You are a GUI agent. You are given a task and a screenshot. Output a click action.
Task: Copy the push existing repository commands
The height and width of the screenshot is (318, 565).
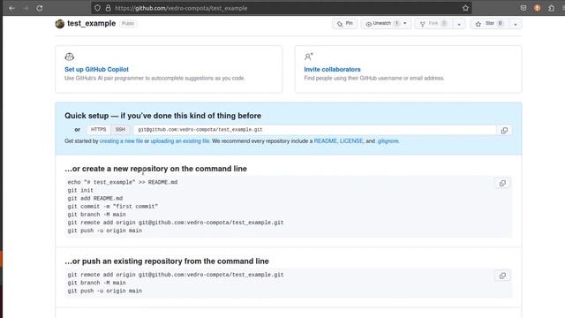click(x=502, y=276)
